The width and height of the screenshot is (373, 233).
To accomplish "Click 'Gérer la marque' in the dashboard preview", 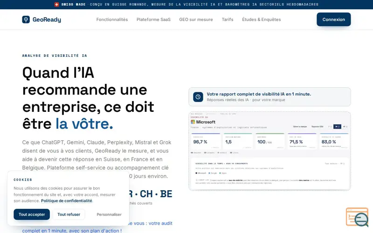I will coord(300,127).
